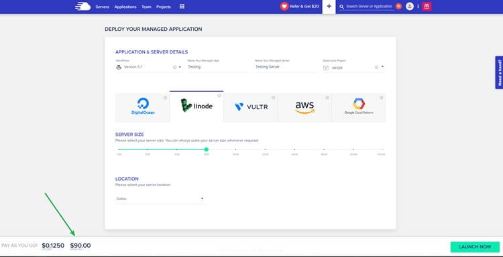The width and height of the screenshot is (503, 257).
Task: Click the pink gift icon
Action: tap(427, 7)
